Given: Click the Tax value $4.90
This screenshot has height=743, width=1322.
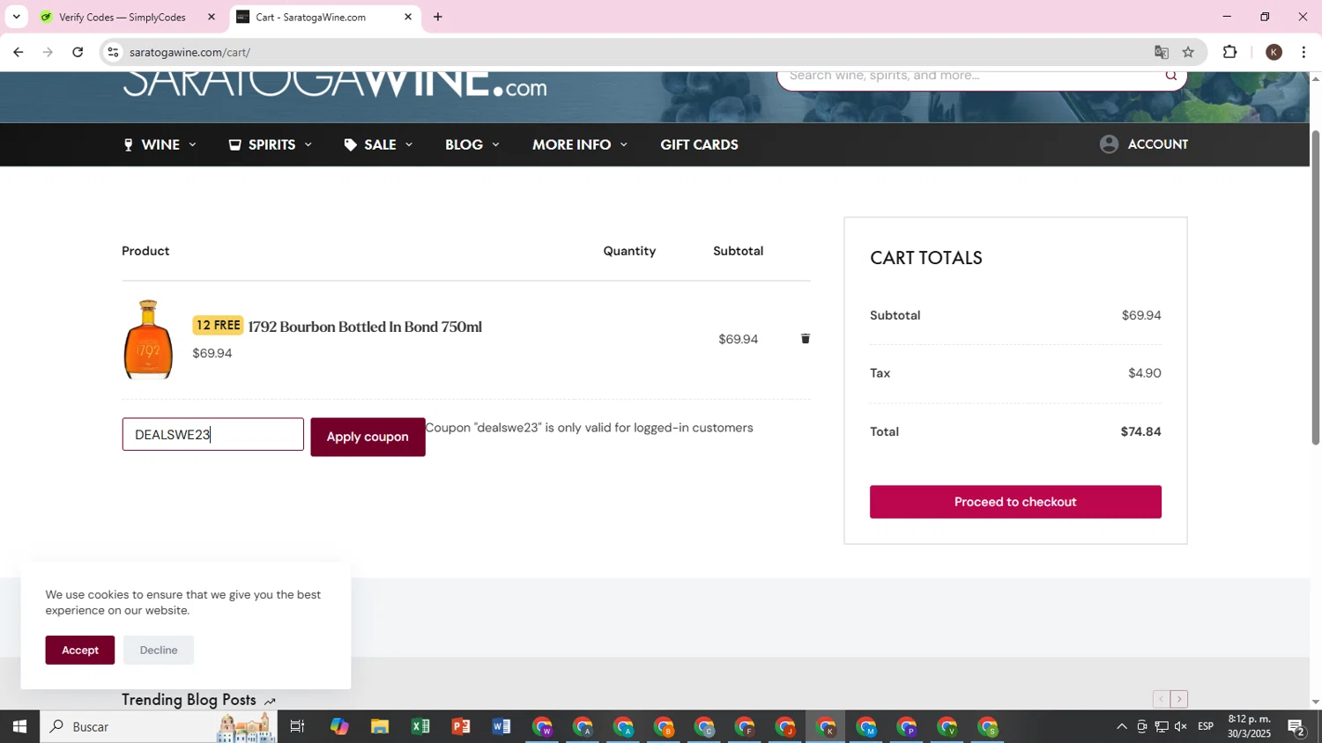Looking at the screenshot, I should 1145,373.
